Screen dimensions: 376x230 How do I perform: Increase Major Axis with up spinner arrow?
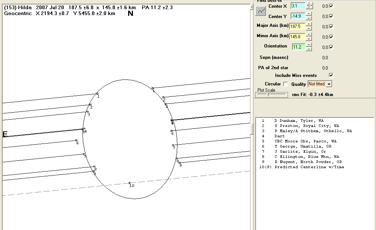coord(309,24)
